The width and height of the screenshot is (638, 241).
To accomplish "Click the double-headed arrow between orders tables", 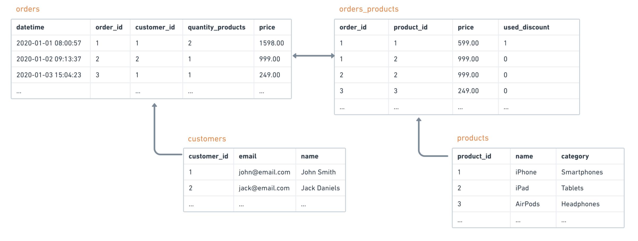I will [x=313, y=56].
